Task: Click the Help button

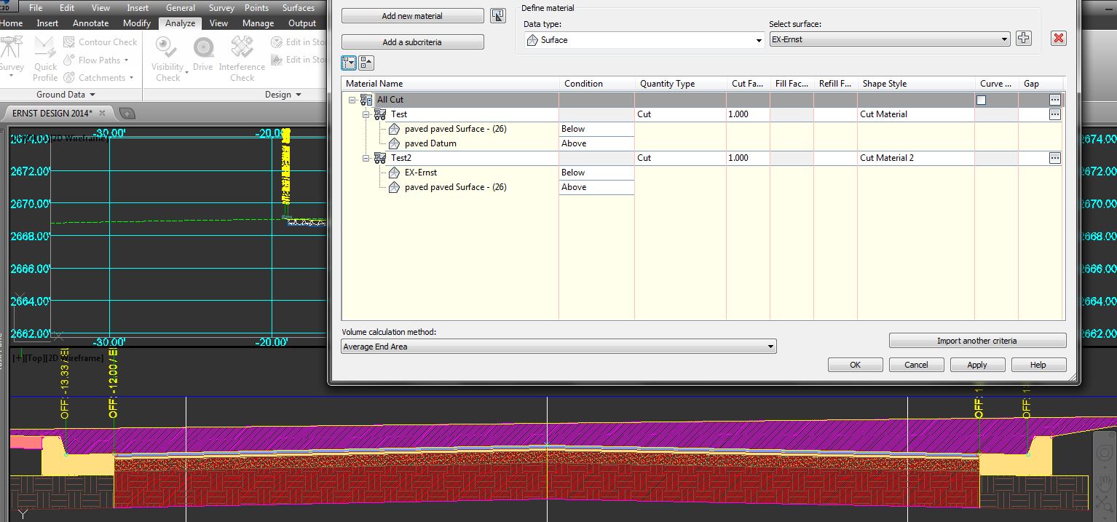Action: pyautogui.click(x=1038, y=365)
